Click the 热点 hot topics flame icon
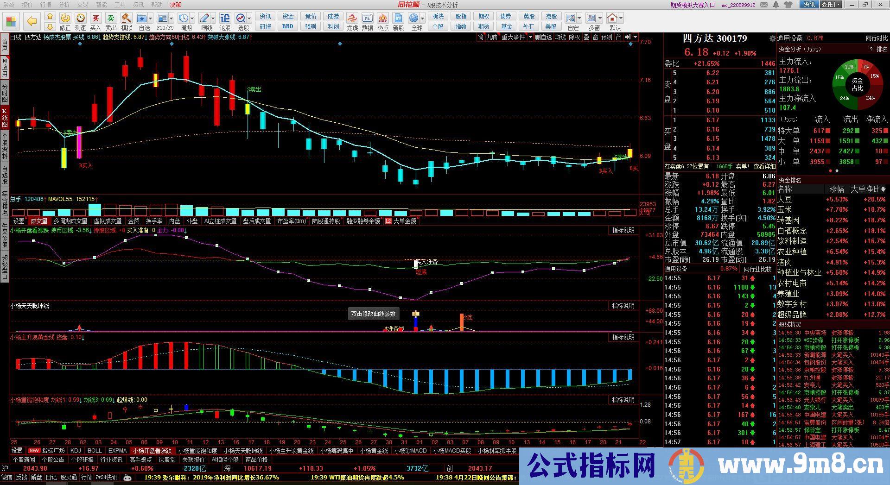Screen dimensions: 890x485 pos(383,19)
